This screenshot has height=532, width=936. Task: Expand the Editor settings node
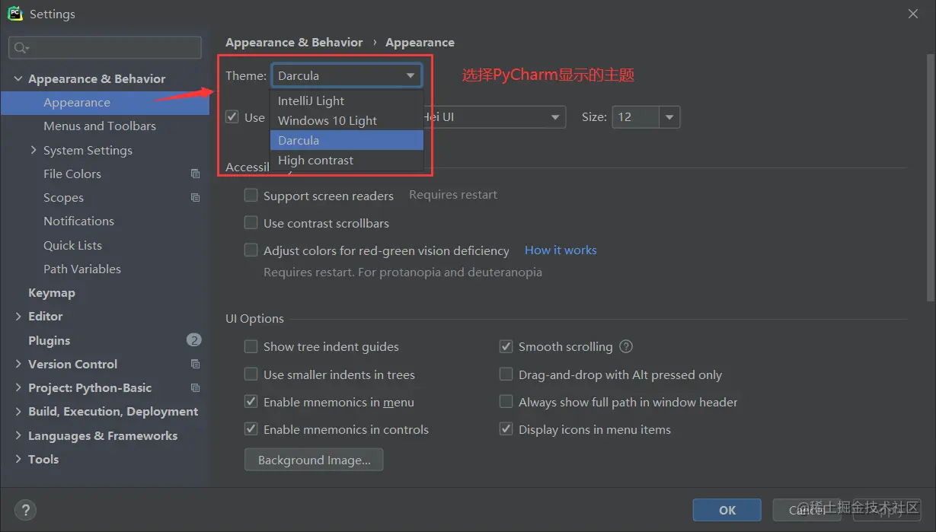[18, 316]
